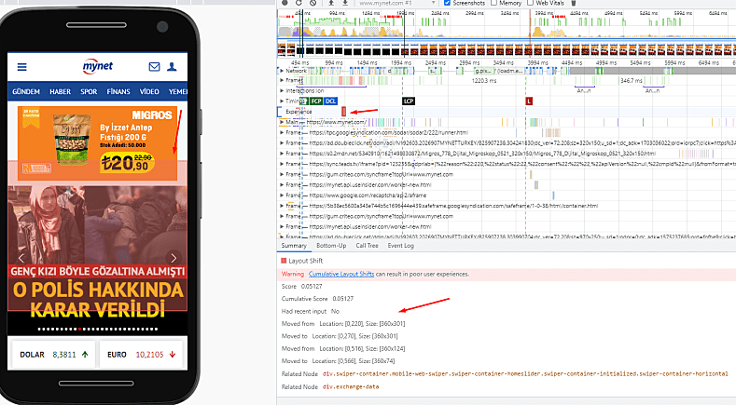Click the active red slider pagination dot
736x405 pixels.
click(79, 329)
